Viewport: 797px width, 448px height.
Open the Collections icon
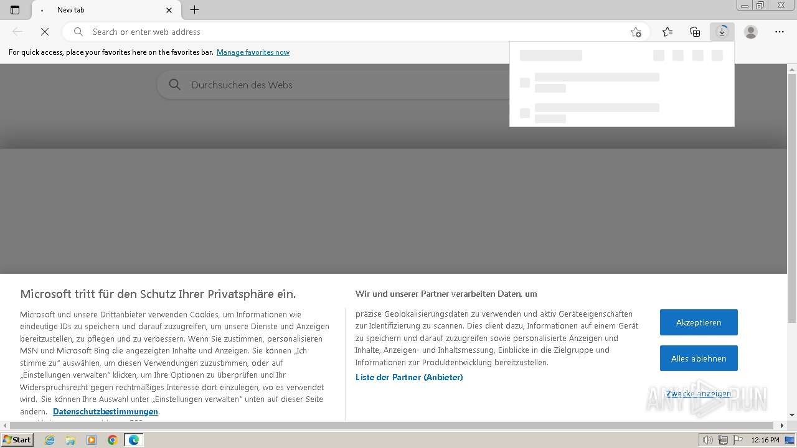695,32
